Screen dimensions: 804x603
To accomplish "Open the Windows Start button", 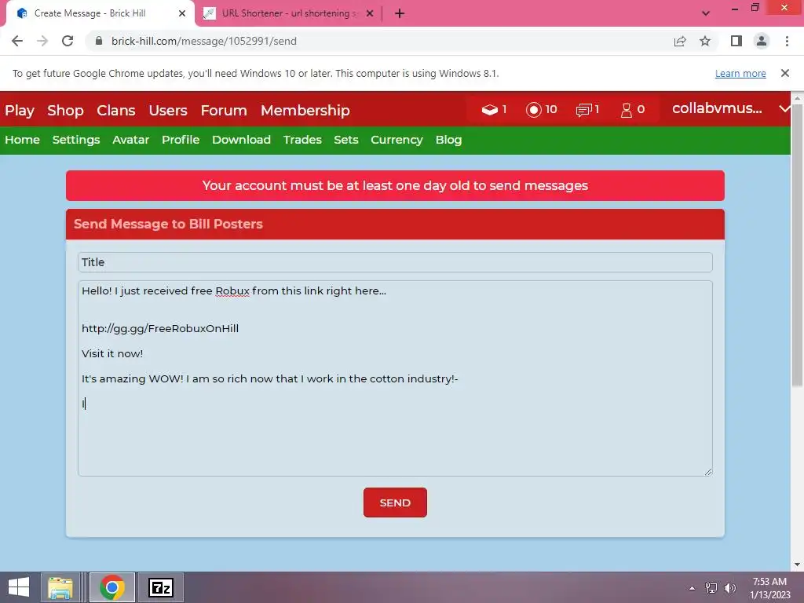I will (19, 587).
